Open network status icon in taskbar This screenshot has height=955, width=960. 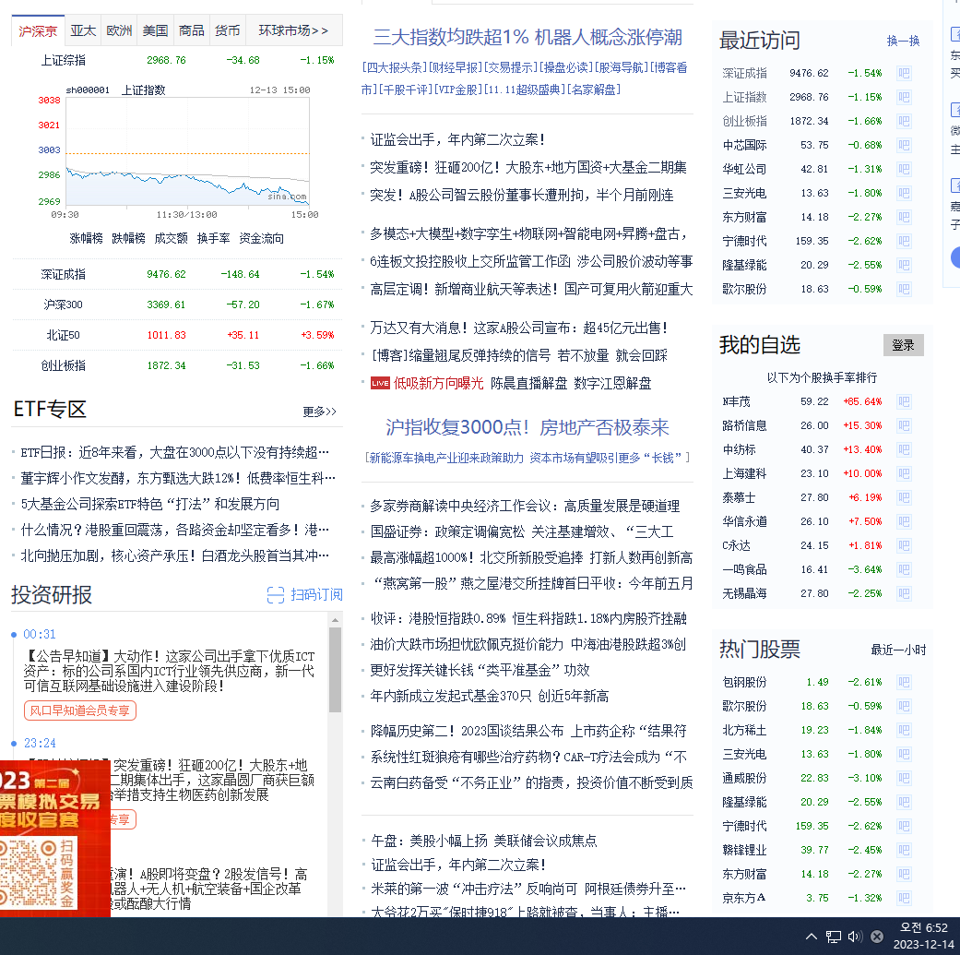[834, 936]
